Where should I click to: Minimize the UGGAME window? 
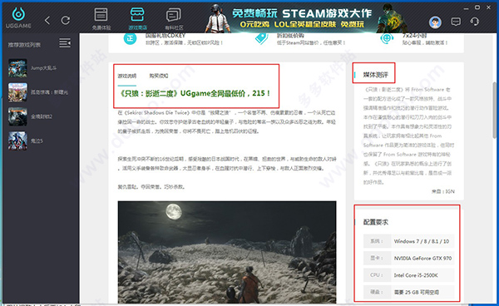pyautogui.click(x=466, y=7)
